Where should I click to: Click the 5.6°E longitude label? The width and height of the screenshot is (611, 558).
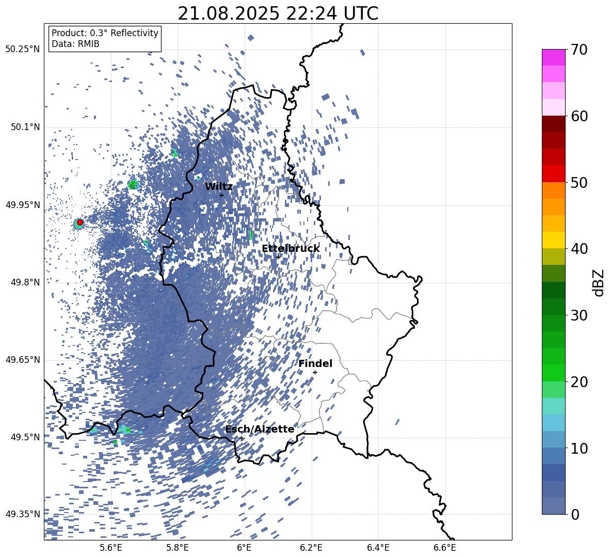(110, 548)
